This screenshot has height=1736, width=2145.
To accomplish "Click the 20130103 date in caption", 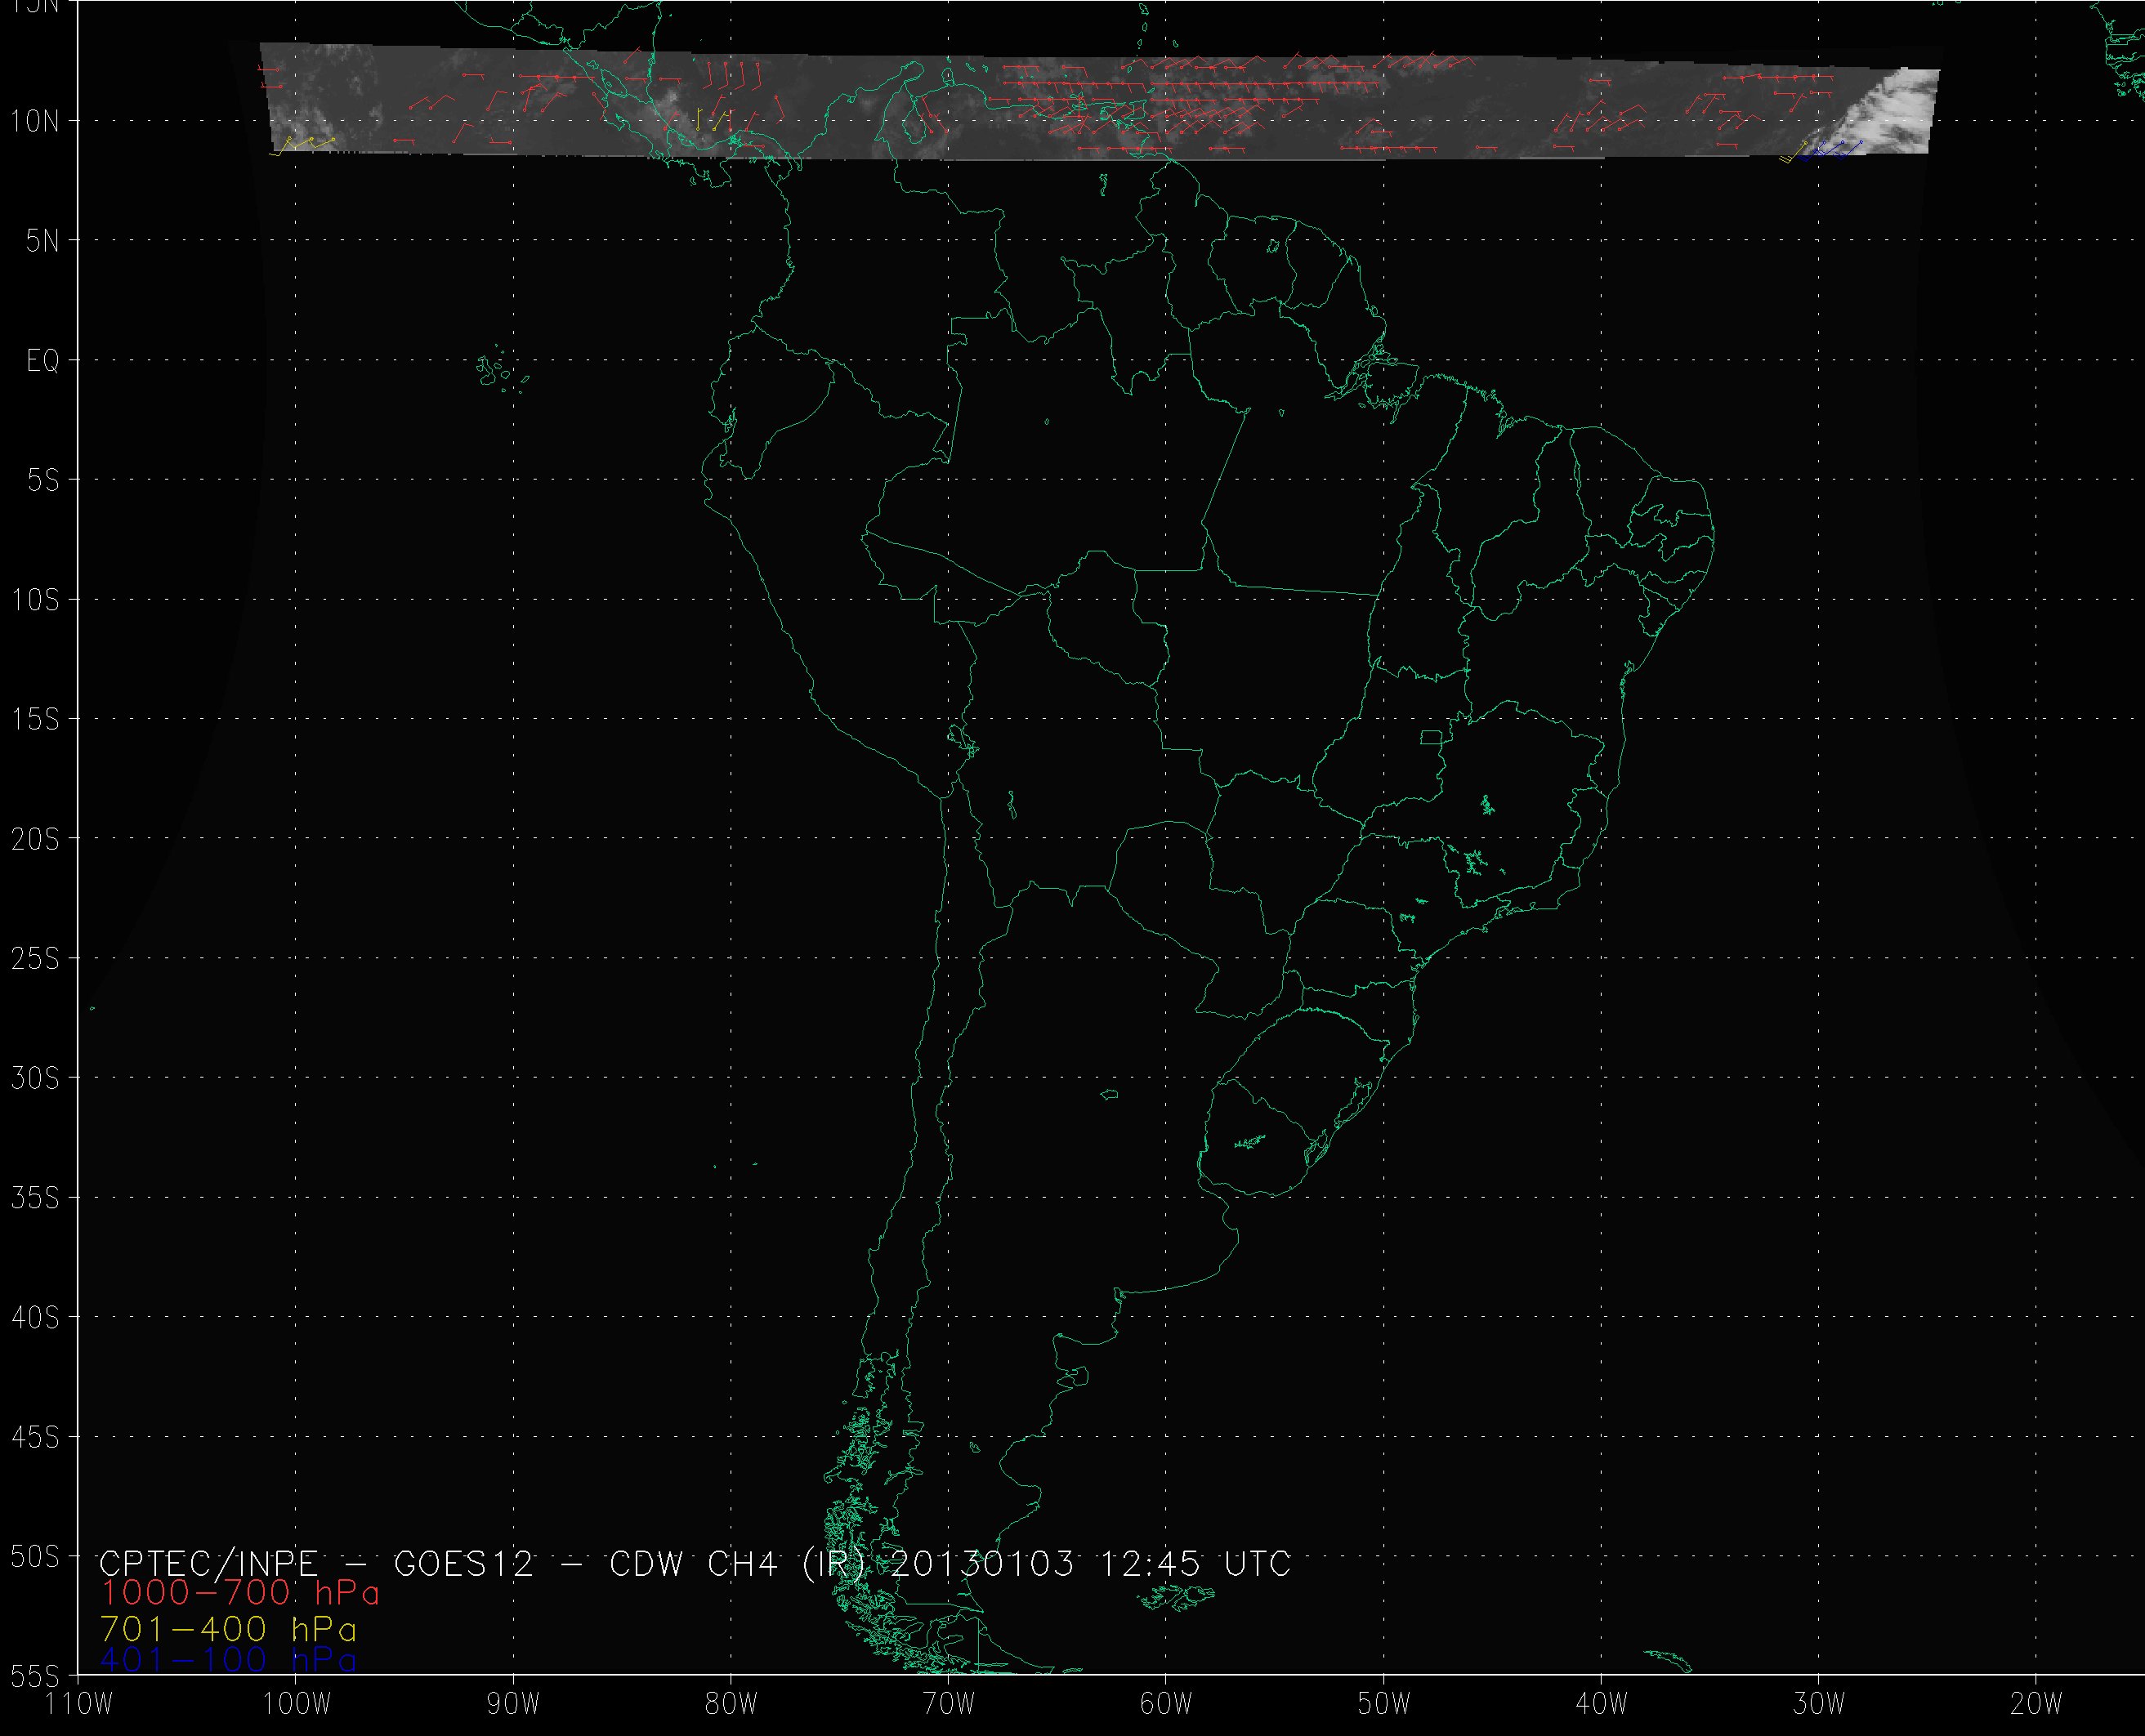I will tap(981, 1563).
